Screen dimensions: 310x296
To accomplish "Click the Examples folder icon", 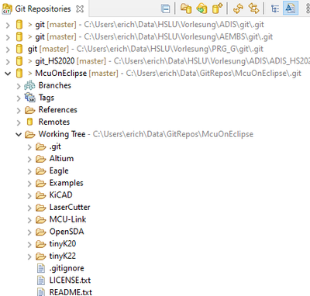I will [x=40, y=183].
